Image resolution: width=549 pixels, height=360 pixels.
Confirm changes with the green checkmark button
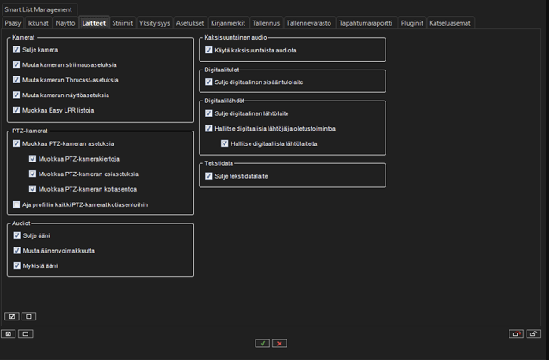point(262,343)
